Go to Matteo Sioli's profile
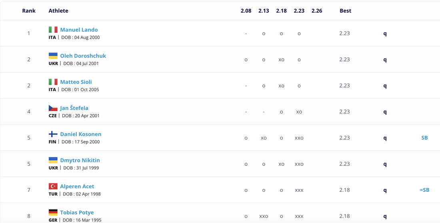 point(76,82)
